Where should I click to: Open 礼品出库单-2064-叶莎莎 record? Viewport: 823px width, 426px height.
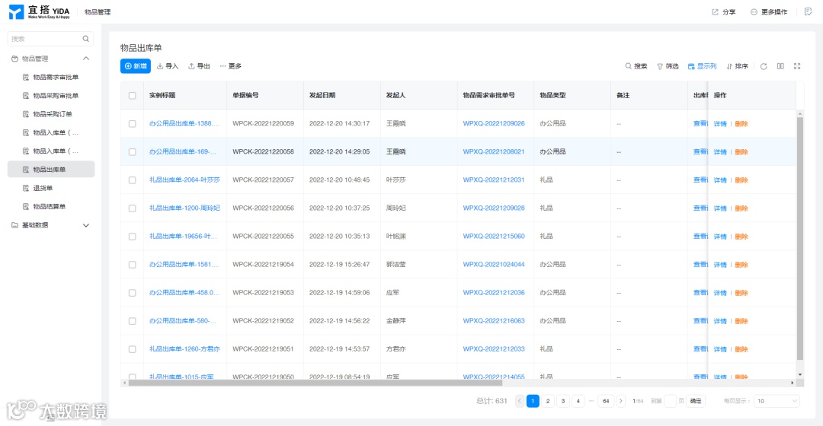click(184, 180)
